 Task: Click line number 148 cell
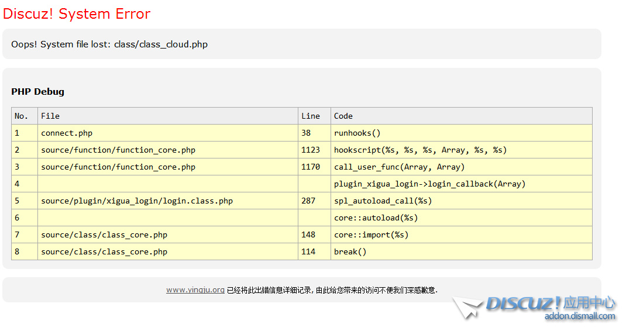click(314, 235)
